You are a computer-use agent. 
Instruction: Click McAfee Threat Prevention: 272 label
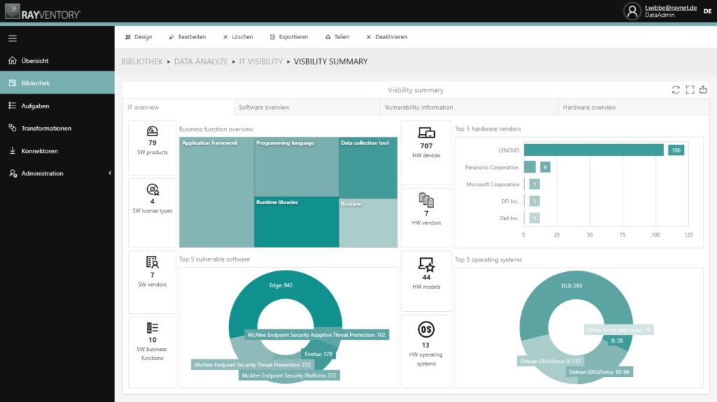[x=252, y=364]
